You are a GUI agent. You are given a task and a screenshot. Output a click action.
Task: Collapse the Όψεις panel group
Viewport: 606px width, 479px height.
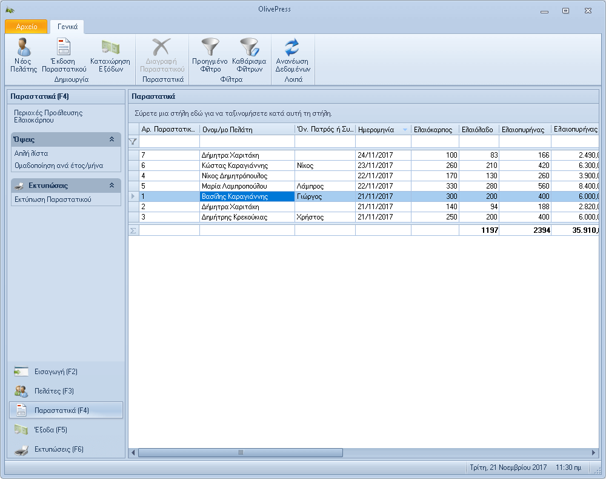click(x=112, y=139)
